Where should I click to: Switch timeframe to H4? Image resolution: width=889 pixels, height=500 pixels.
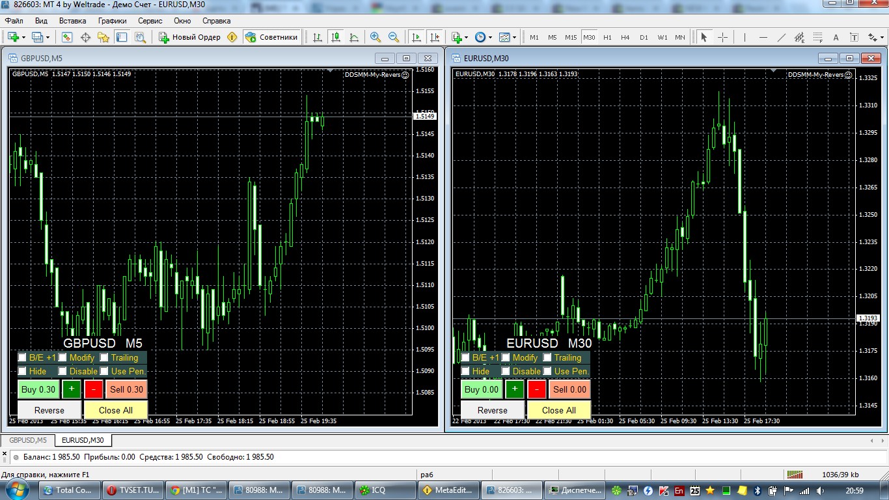pos(625,37)
